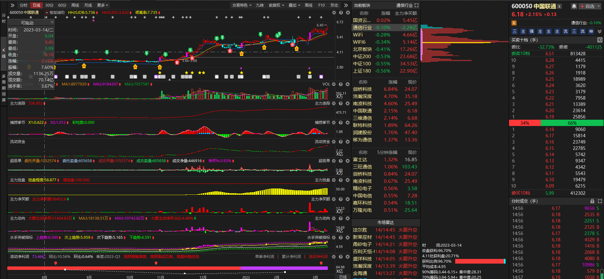This screenshot has width=604, height=279.
Task: Select the WIFI6 row in 当前板块
Action: (385, 42)
